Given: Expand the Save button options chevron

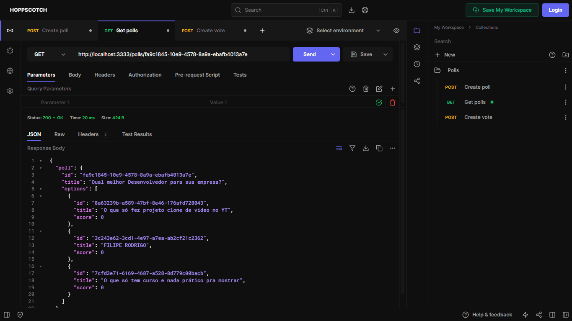Looking at the screenshot, I should (x=385, y=54).
